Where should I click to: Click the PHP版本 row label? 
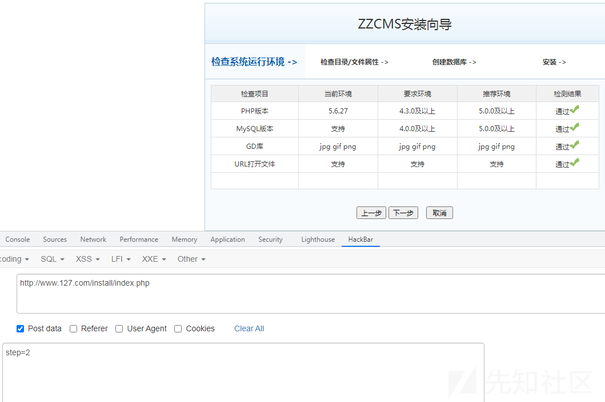[x=255, y=111]
